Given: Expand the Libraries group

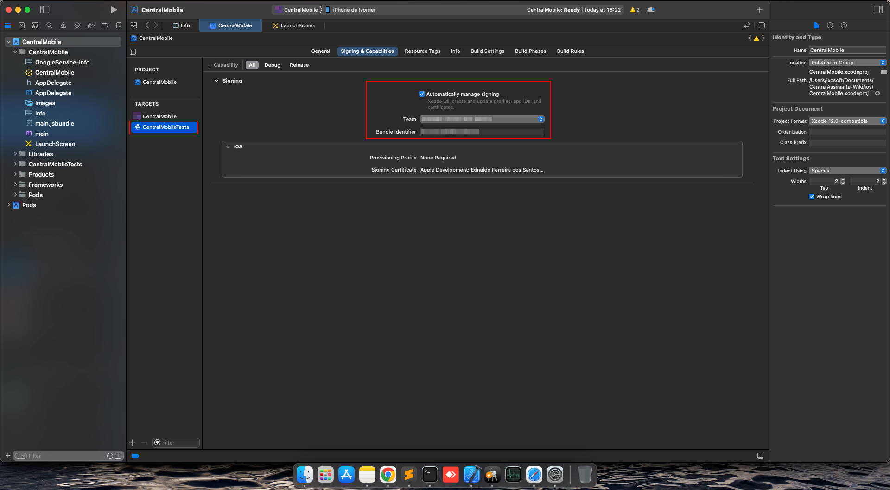Looking at the screenshot, I should [15, 154].
